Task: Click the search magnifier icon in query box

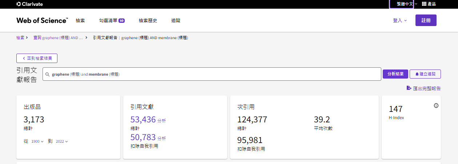Action: point(48,74)
